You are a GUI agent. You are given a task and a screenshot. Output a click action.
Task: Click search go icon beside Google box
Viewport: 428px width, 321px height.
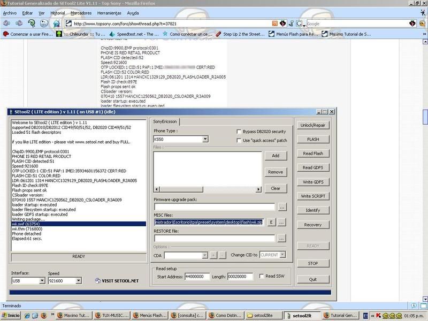click(x=412, y=24)
